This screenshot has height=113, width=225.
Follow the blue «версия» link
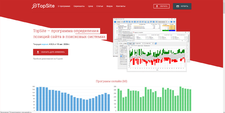click(45, 44)
